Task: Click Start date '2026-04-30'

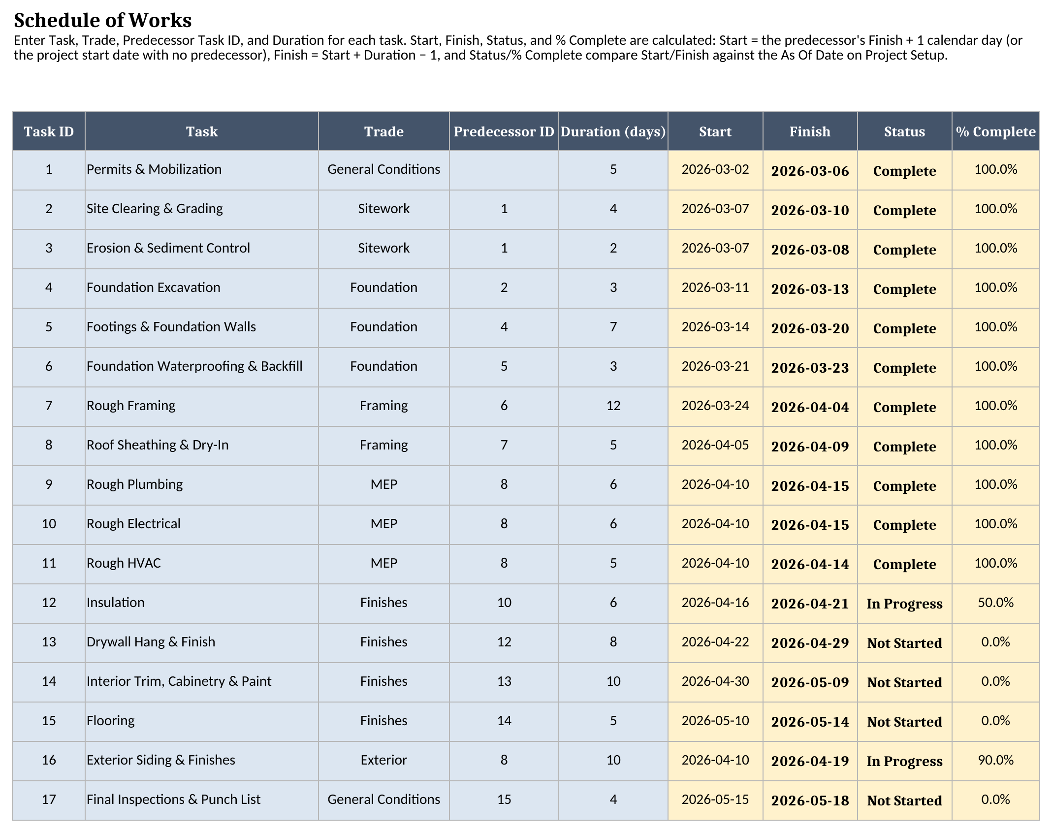Action: [715, 682]
